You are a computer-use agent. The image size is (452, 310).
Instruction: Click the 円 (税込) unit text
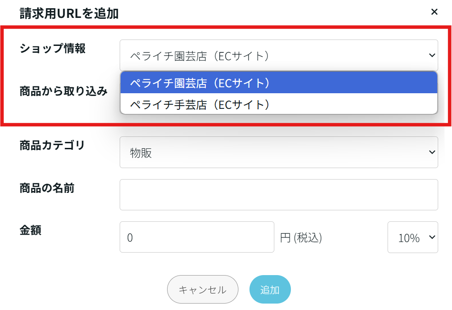click(x=301, y=238)
